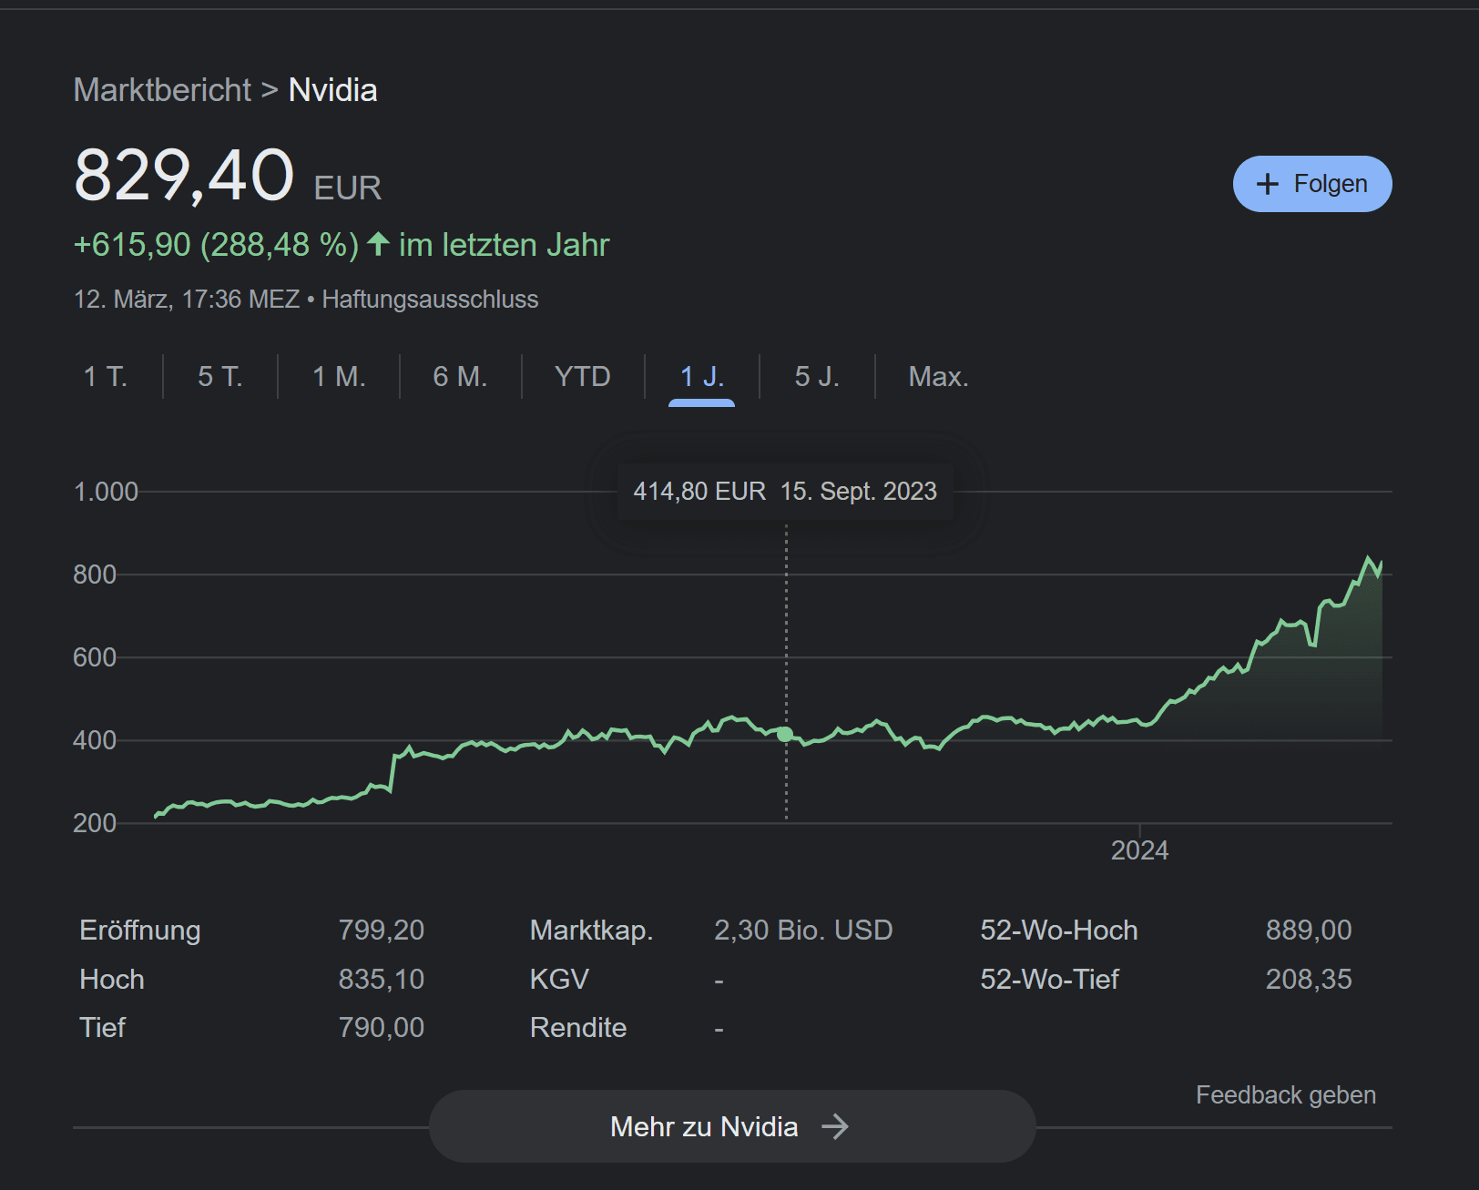Open the Marktbericht breadcrumb link
The height and width of the screenshot is (1190, 1479).
pyautogui.click(x=162, y=90)
